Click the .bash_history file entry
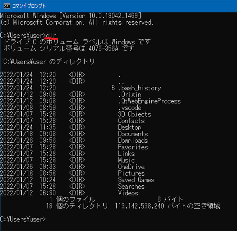 pos(139,88)
